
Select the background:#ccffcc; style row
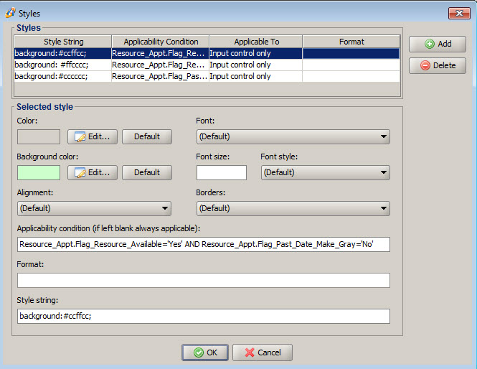207,53
